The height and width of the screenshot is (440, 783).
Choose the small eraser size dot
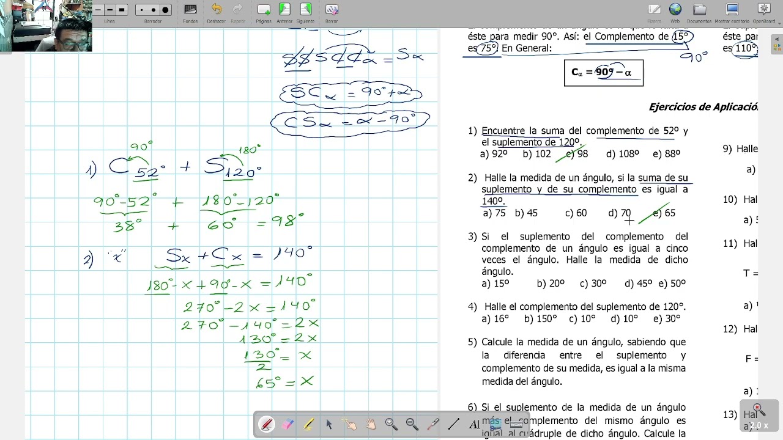pos(142,10)
